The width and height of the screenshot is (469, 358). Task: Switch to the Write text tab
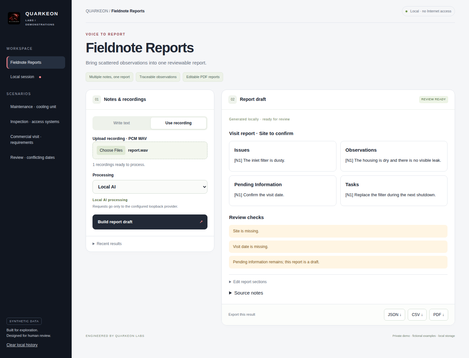coord(121,123)
